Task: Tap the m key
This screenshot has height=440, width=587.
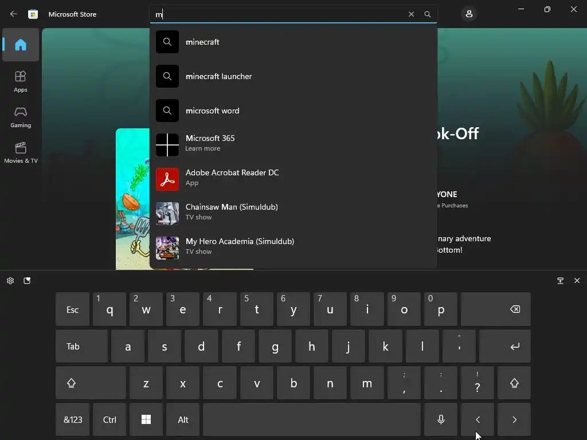Action: (x=367, y=383)
